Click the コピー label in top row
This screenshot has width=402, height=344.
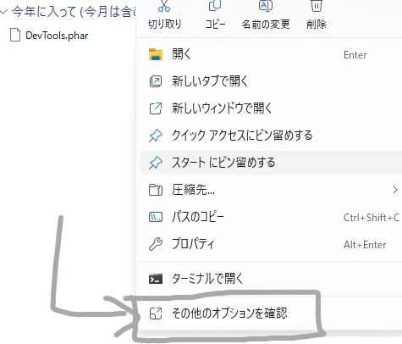coord(215,25)
